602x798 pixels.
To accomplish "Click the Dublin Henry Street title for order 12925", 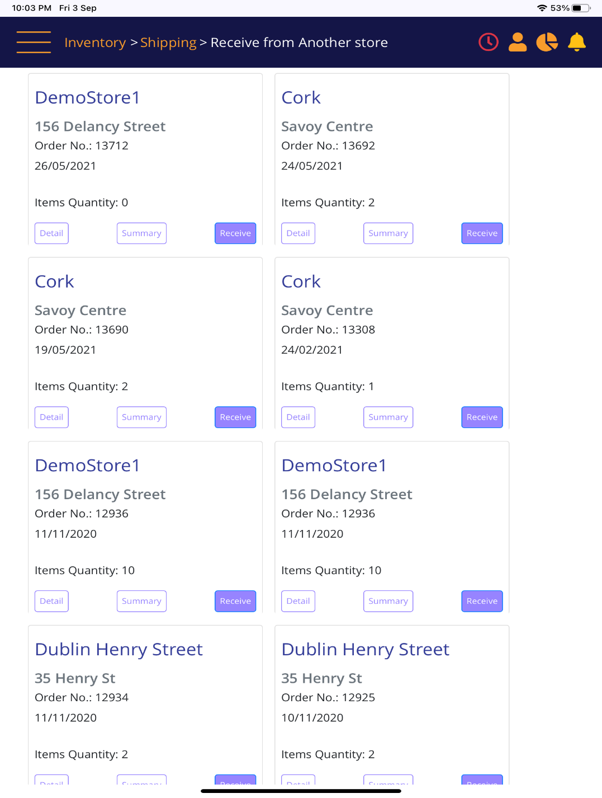I will point(365,649).
